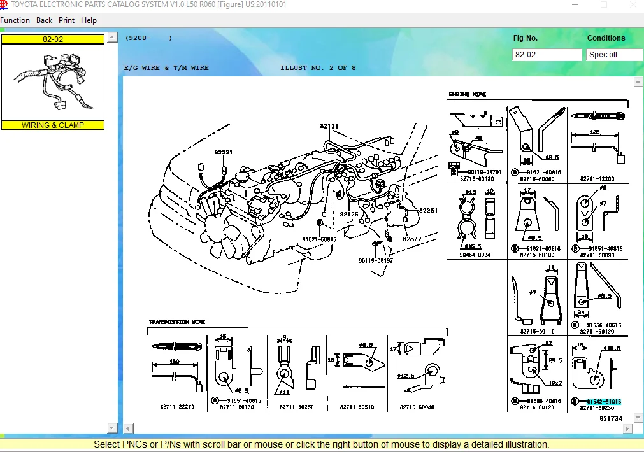Select part number 82711-60250
644x452 pixels.
pos(297,407)
